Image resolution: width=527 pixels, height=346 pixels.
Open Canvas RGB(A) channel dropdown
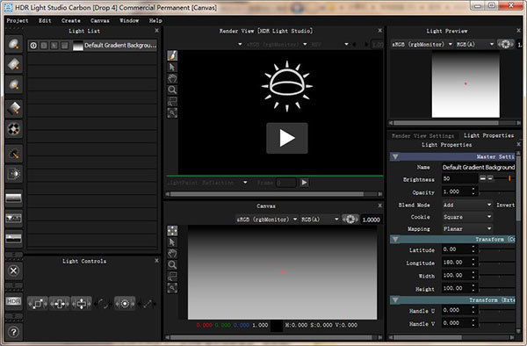(x=320, y=220)
